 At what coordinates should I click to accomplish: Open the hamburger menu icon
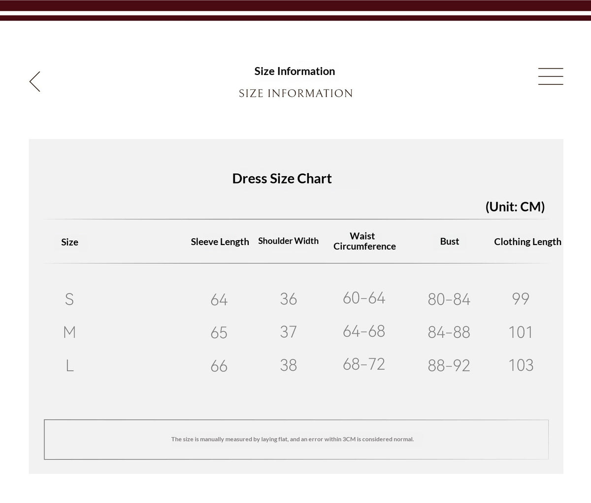pyautogui.click(x=551, y=76)
